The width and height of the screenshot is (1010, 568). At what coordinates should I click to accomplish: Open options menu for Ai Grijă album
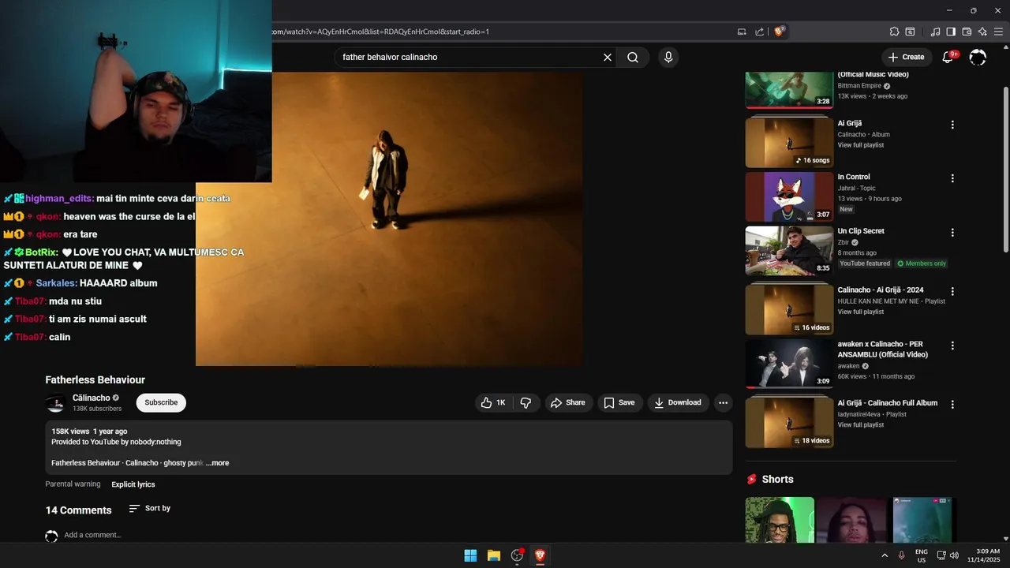(x=952, y=125)
